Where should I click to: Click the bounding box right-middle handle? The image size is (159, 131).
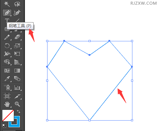coord(132,81)
